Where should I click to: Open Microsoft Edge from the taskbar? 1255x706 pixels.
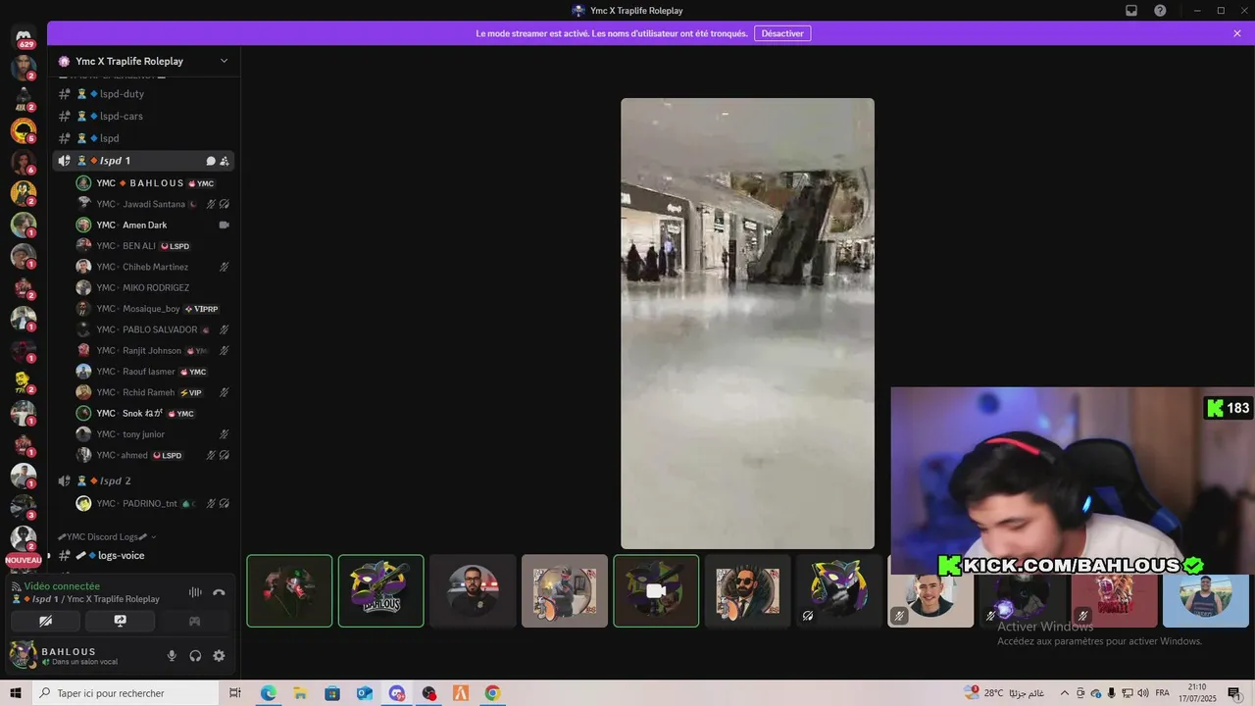tap(268, 693)
